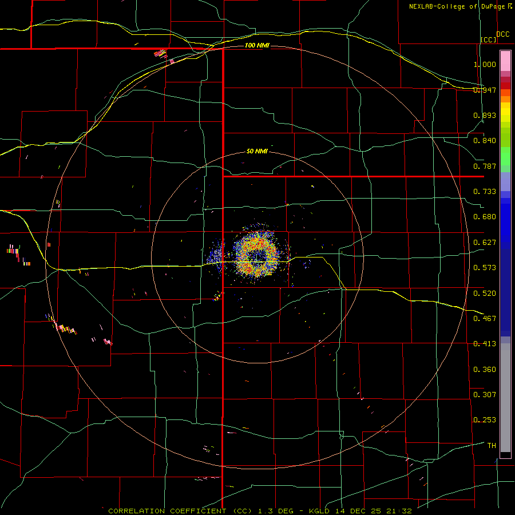Viewport: 515px width, 515px height.
Task: Click the NEXLAB-College of DuPage credit text
Action: [x=458, y=6]
